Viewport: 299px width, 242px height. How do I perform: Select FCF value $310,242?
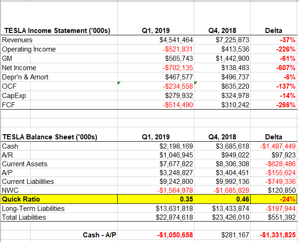coord(235,105)
